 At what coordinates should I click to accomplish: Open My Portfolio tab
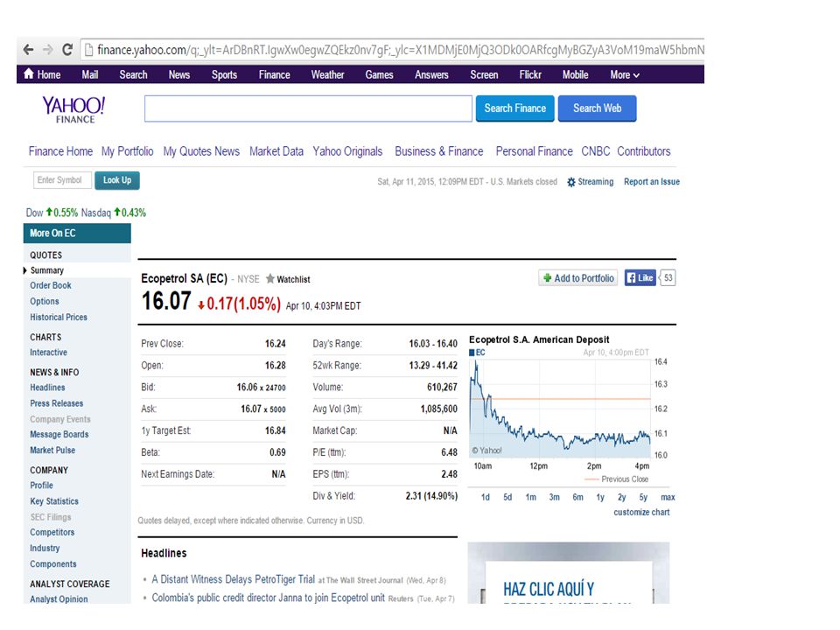click(128, 151)
